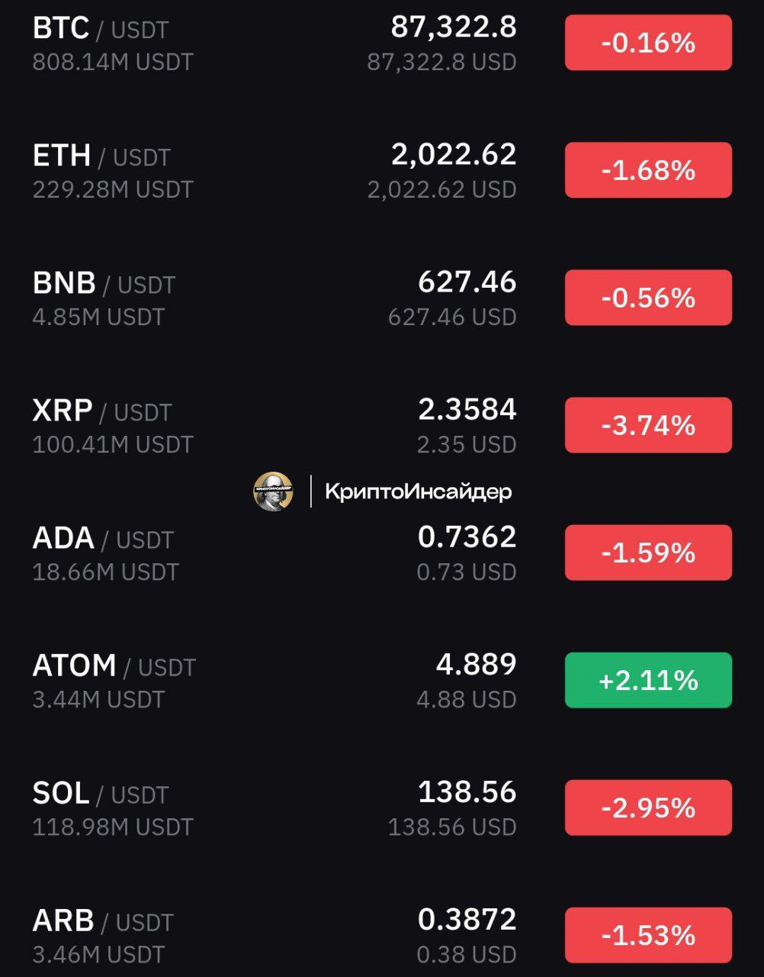The height and width of the screenshot is (977, 764).
Task: Click the SOL price 138.56
Action: tap(467, 792)
